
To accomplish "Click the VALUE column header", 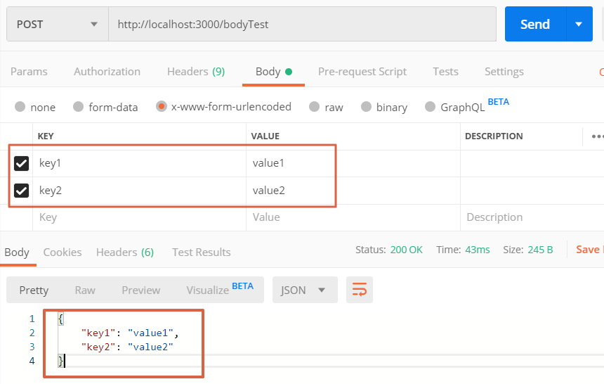I will coord(265,136).
